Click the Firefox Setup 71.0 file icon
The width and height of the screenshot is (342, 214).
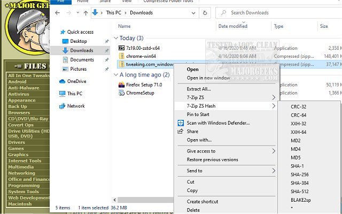(x=122, y=85)
